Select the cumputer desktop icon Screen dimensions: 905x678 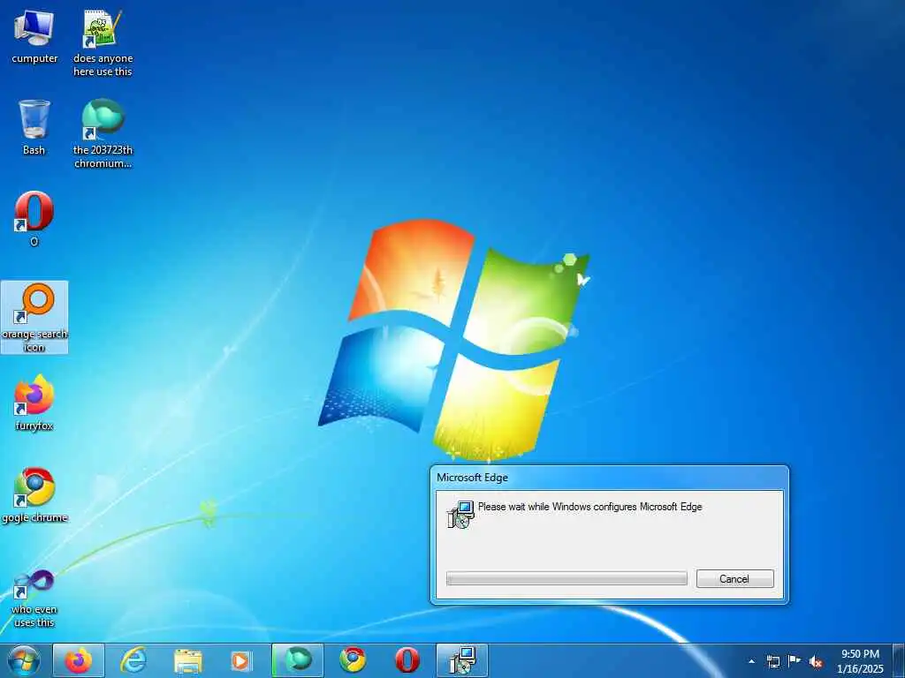(x=34, y=35)
